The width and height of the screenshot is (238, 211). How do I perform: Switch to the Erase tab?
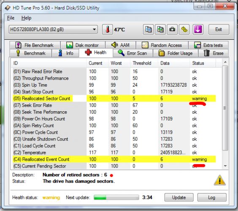pyautogui.click(x=214, y=53)
